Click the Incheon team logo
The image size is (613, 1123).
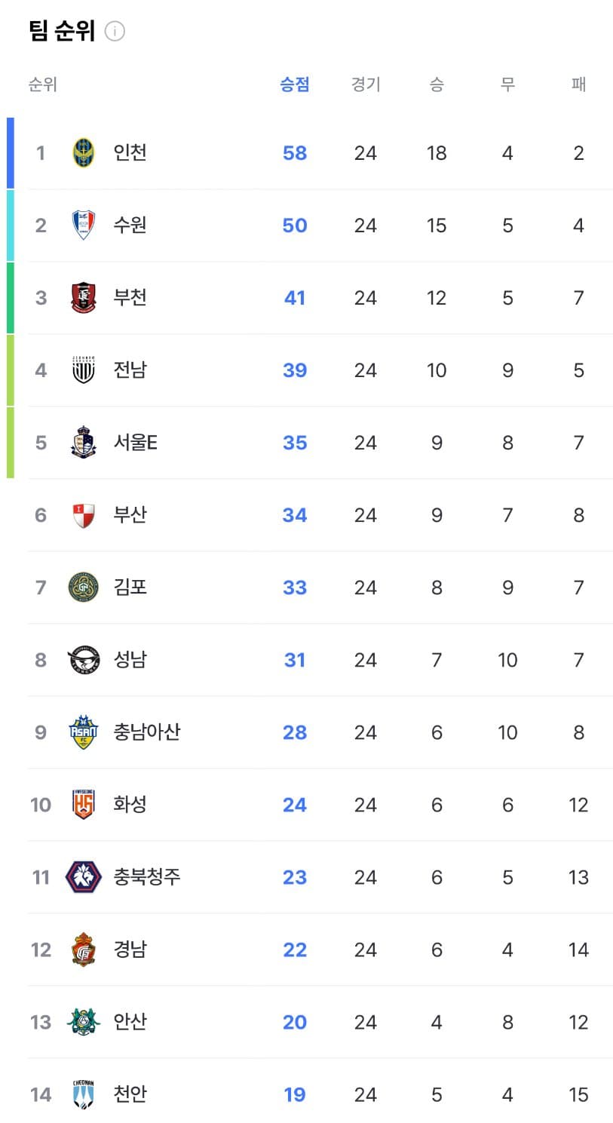click(x=84, y=153)
